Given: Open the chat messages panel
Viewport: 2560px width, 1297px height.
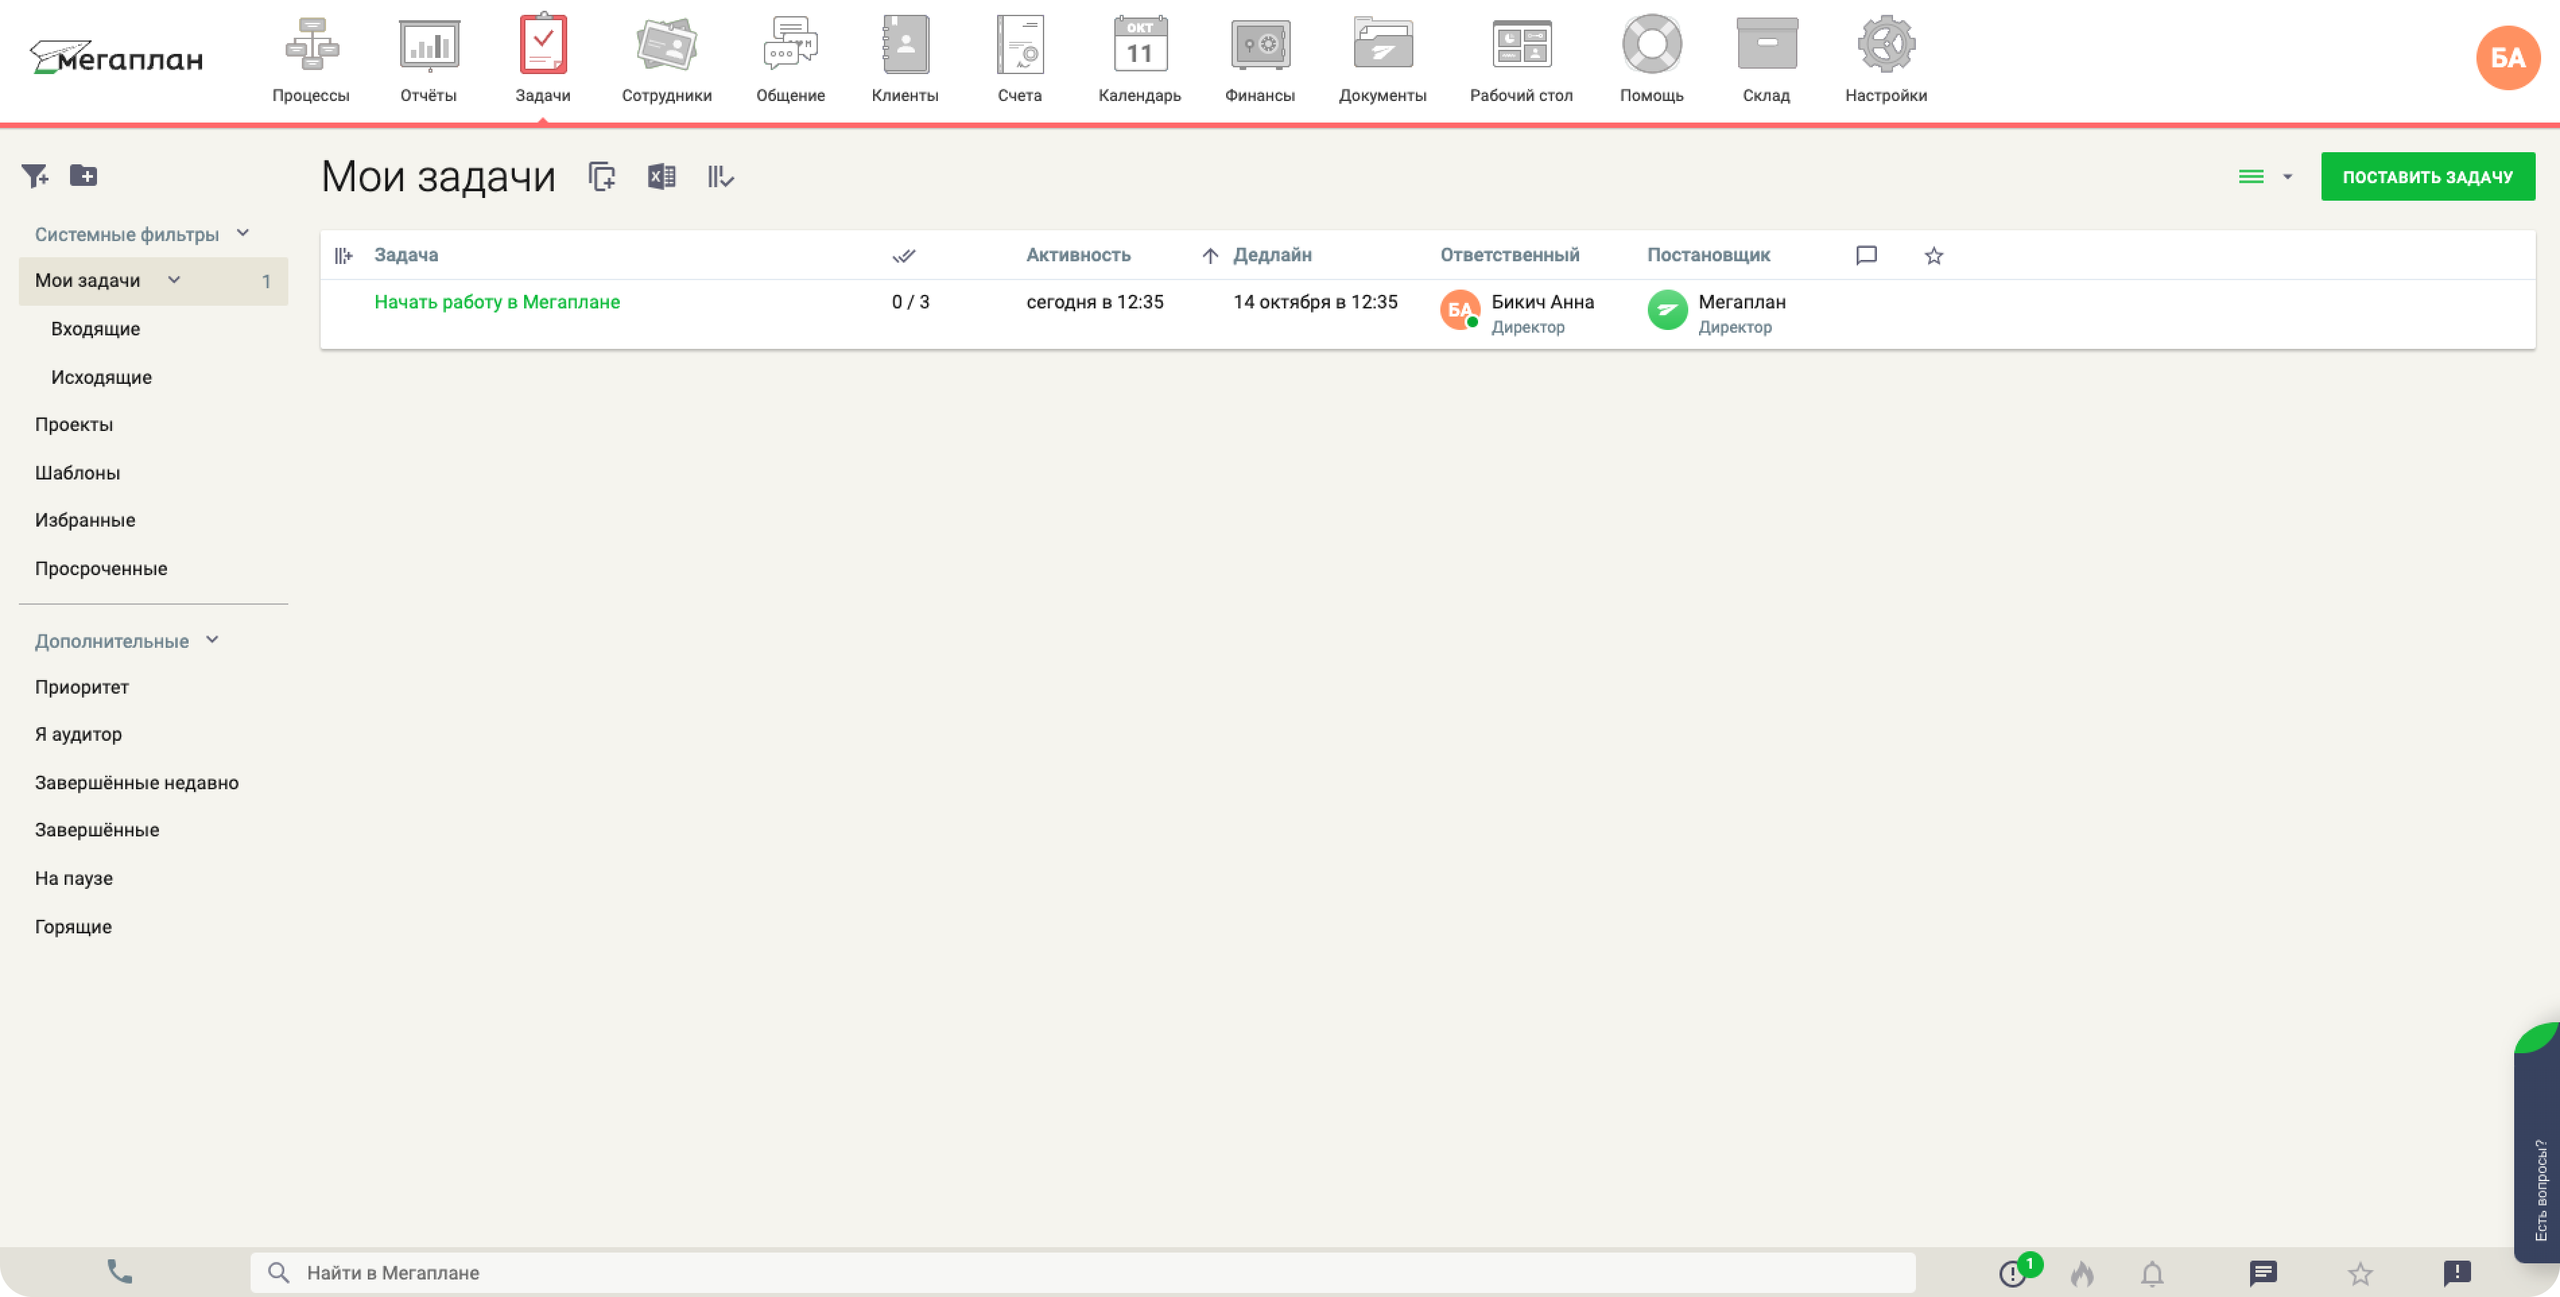Looking at the screenshot, I should 2263,1273.
